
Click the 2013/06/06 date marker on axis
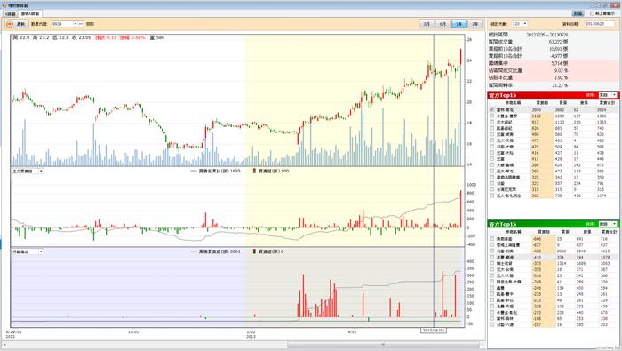tap(434, 331)
